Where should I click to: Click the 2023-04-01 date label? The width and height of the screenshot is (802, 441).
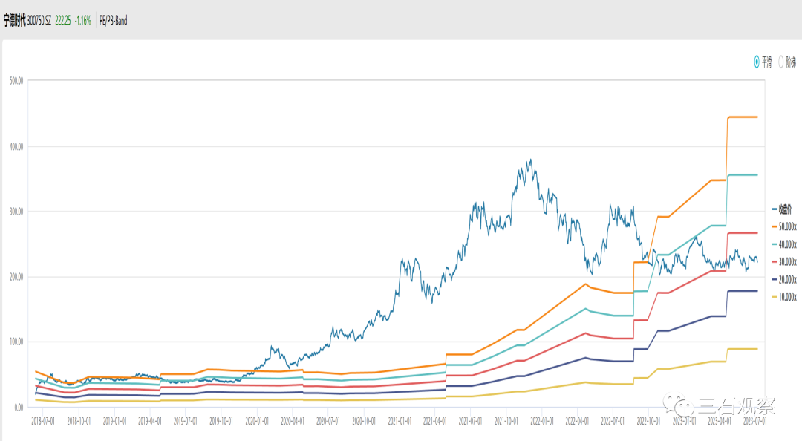pos(719,421)
